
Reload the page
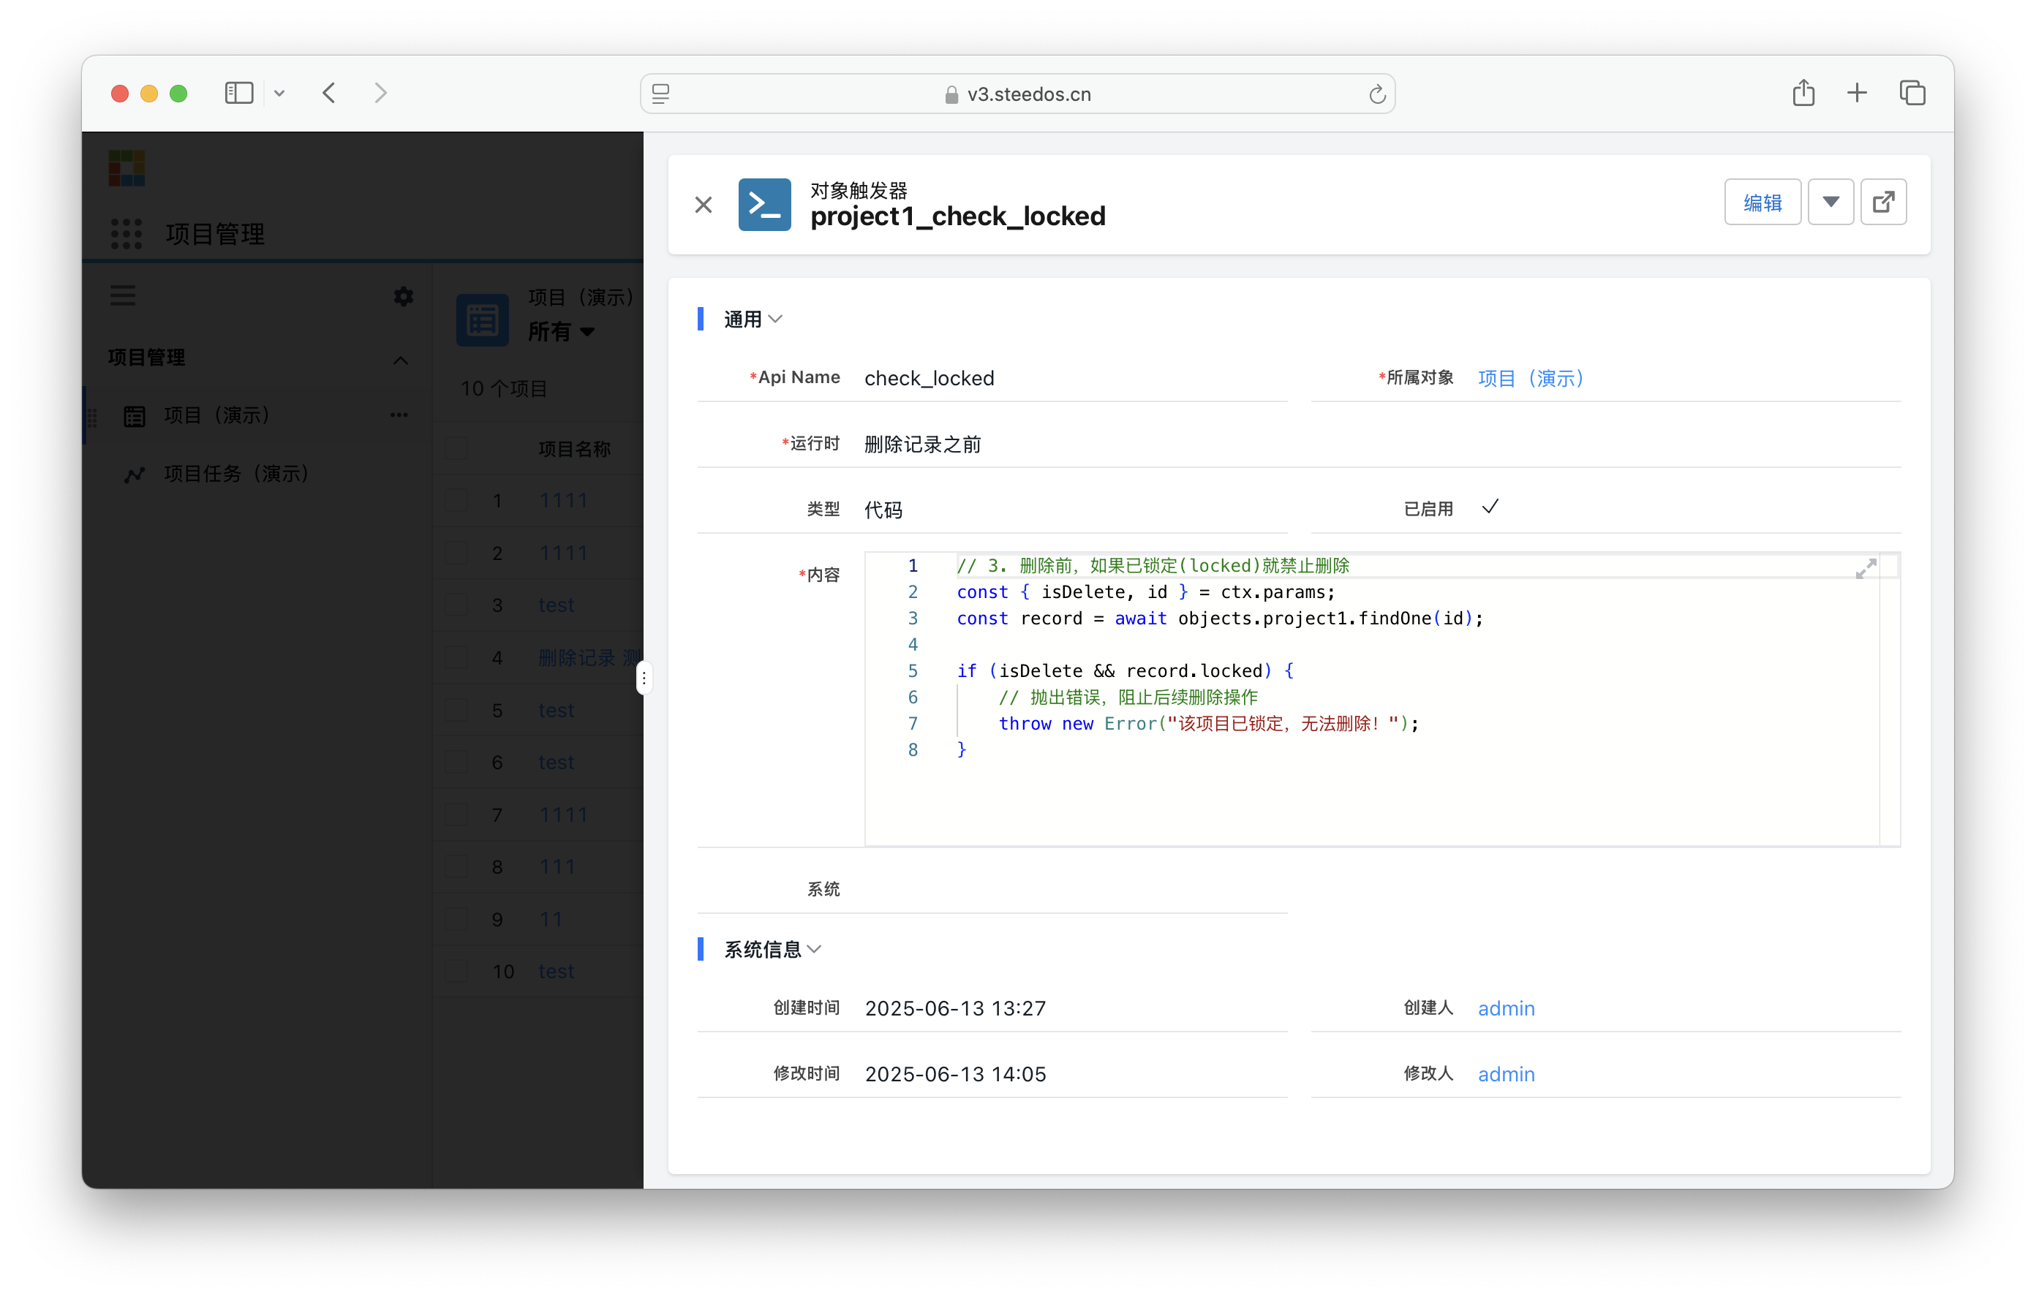tap(1376, 94)
